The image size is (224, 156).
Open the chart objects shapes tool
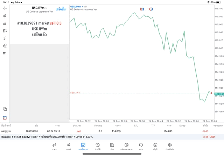[5, 46]
